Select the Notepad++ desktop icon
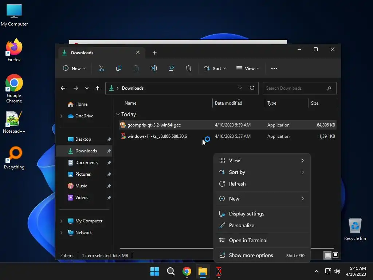373x280 pixels. click(x=14, y=122)
